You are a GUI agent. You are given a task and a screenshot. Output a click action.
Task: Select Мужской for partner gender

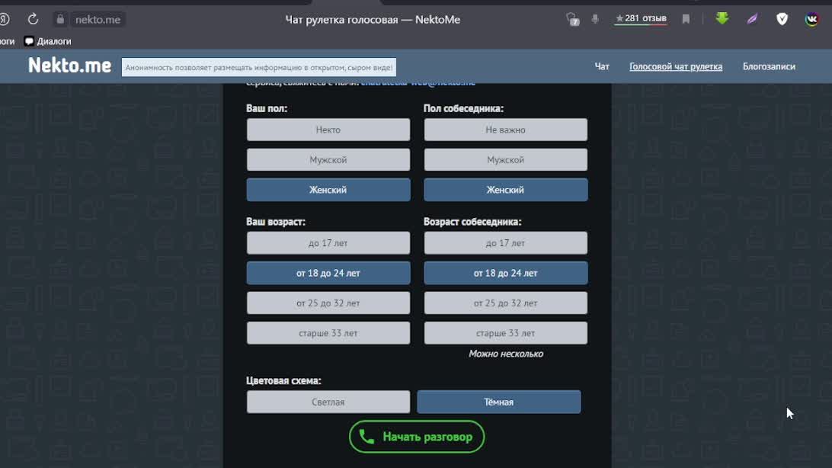[x=505, y=160]
